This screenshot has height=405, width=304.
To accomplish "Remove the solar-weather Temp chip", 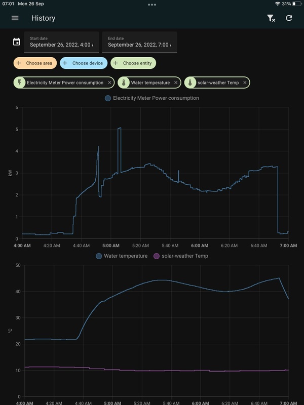I will [245, 83].
